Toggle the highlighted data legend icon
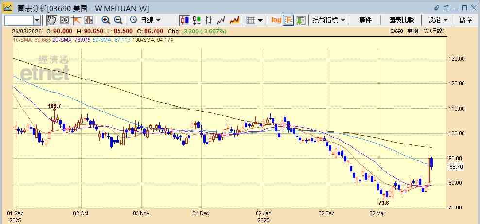The height and width of the screenshot is (224, 480). click(289, 20)
